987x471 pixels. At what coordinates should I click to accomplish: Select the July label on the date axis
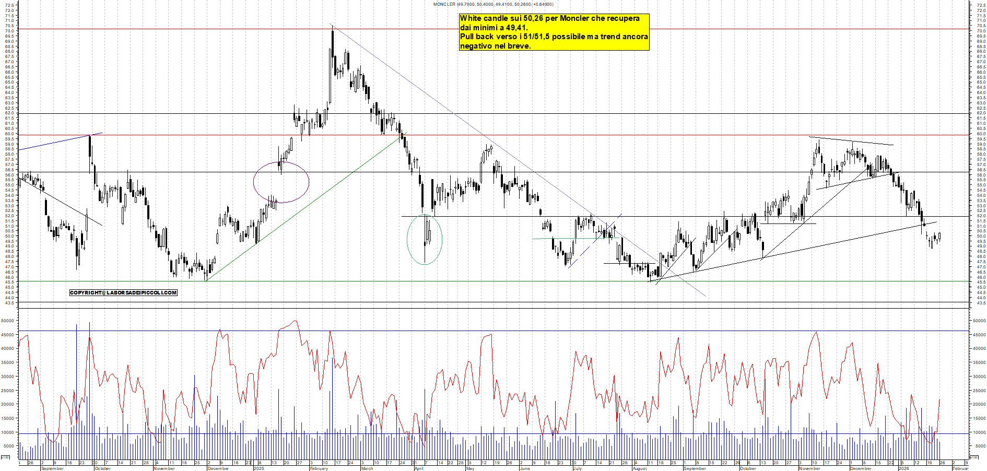577,468
